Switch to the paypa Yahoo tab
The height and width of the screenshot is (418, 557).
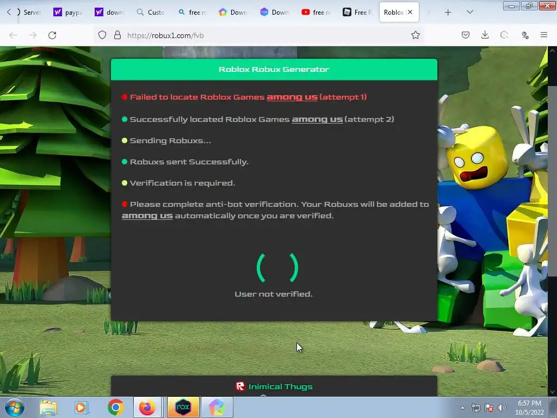(x=67, y=13)
